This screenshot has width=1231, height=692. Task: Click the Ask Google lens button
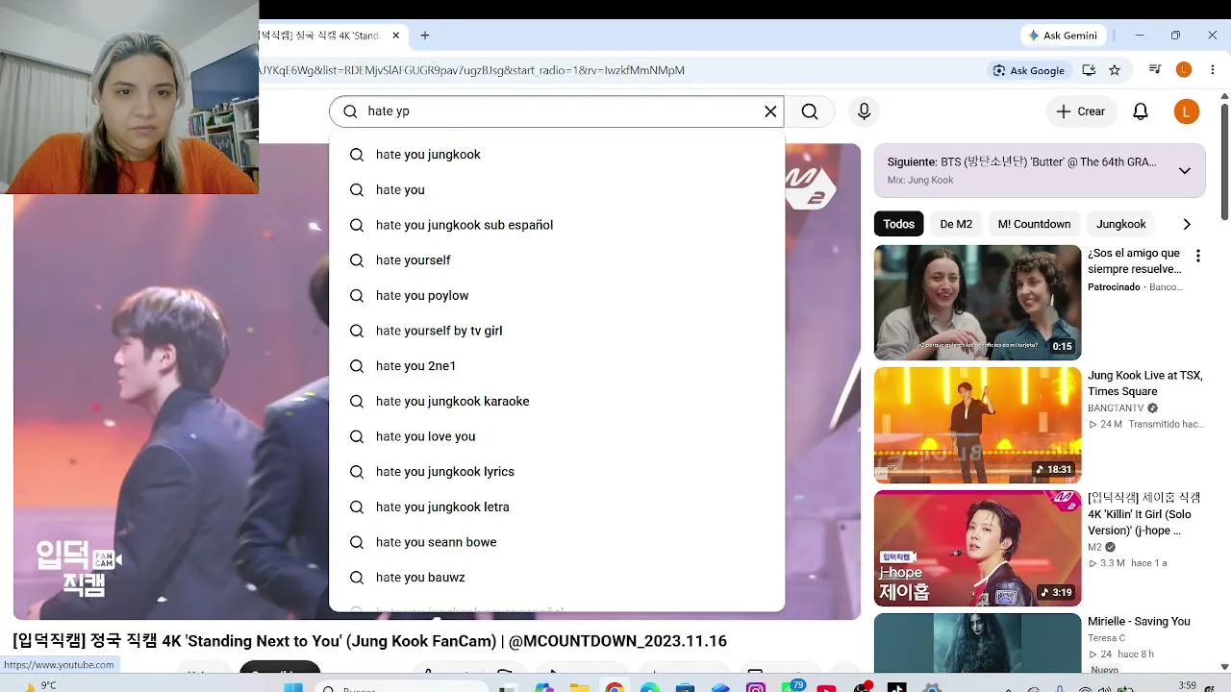[1029, 70]
